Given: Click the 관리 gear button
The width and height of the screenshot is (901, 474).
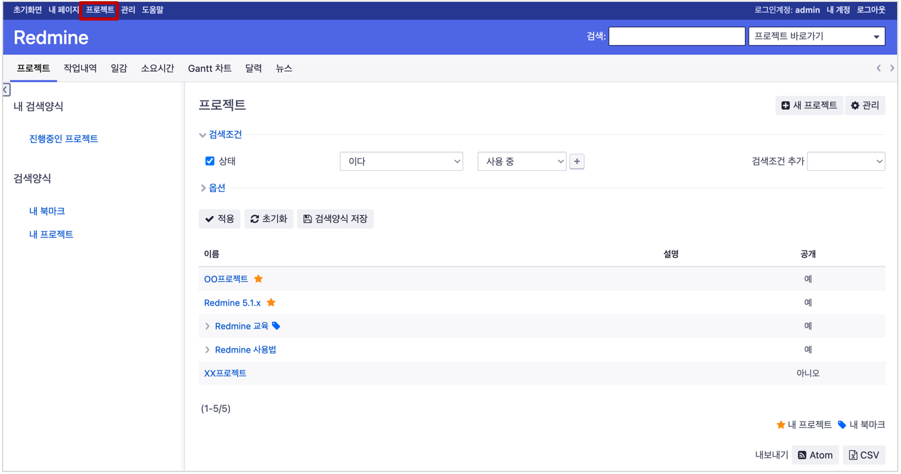Looking at the screenshot, I should click(865, 105).
